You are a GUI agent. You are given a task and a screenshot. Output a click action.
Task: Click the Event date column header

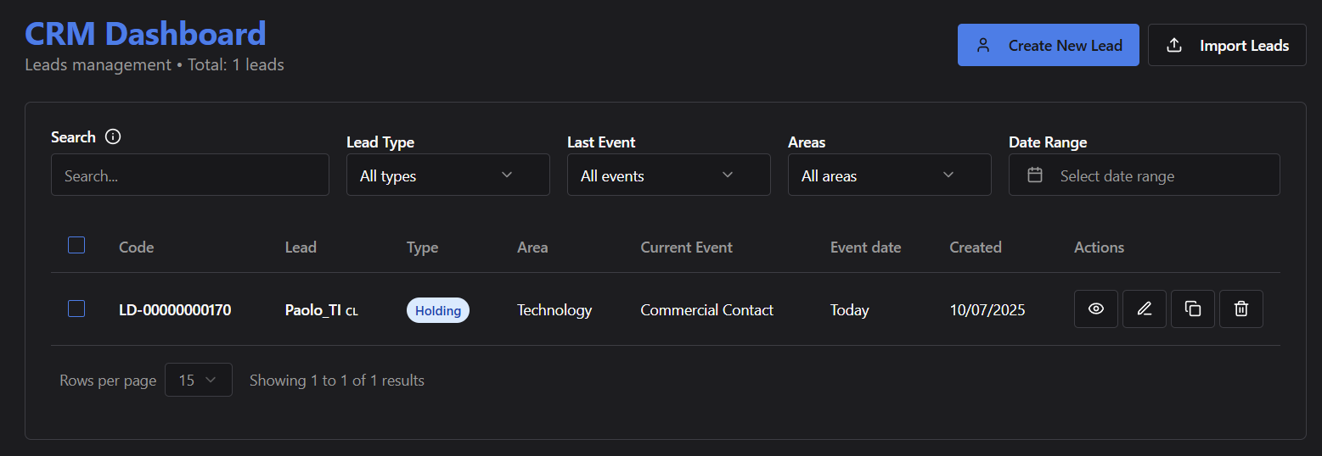point(865,247)
